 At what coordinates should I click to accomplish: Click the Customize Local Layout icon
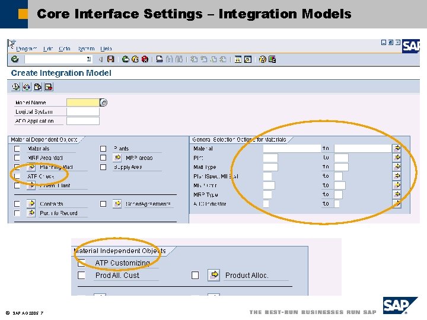(272, 59)
